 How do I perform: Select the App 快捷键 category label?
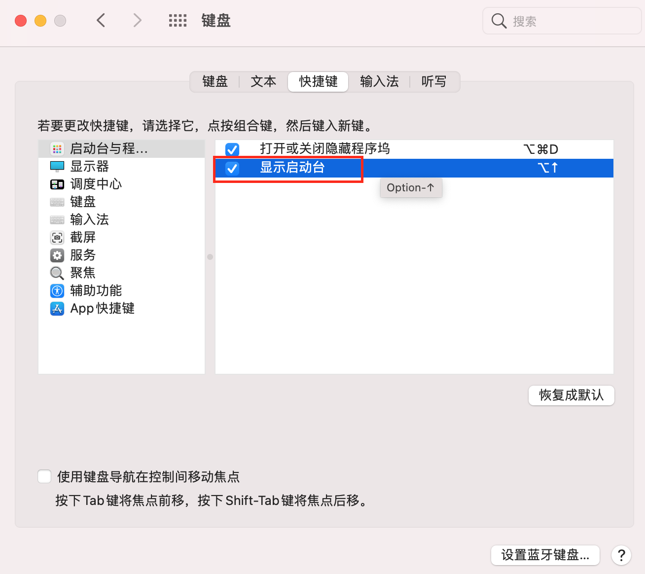pyautogui.click(x=102, y=308)
